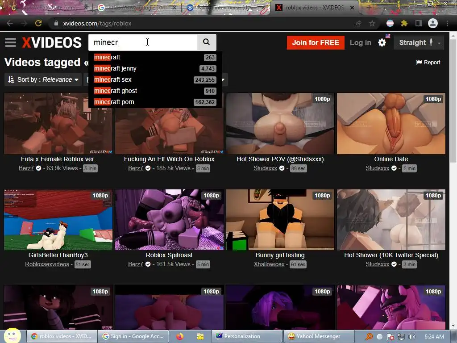The height and width of the screenshot is (343, 457).
Task: Select the 'minecraft ghost' suggestion
Action: point(155,91)
